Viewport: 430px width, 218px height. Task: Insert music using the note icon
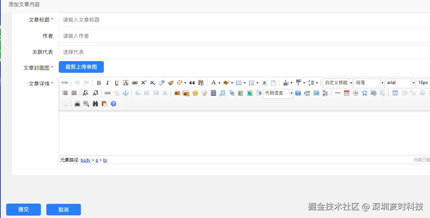click(x=222, y=93)
